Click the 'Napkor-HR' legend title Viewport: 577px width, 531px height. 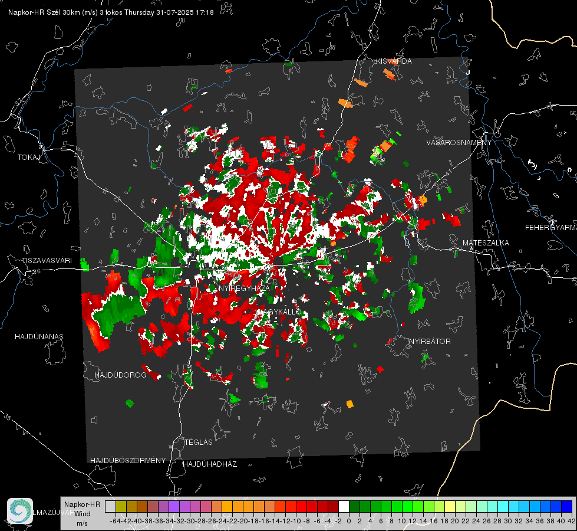point(82,504)
